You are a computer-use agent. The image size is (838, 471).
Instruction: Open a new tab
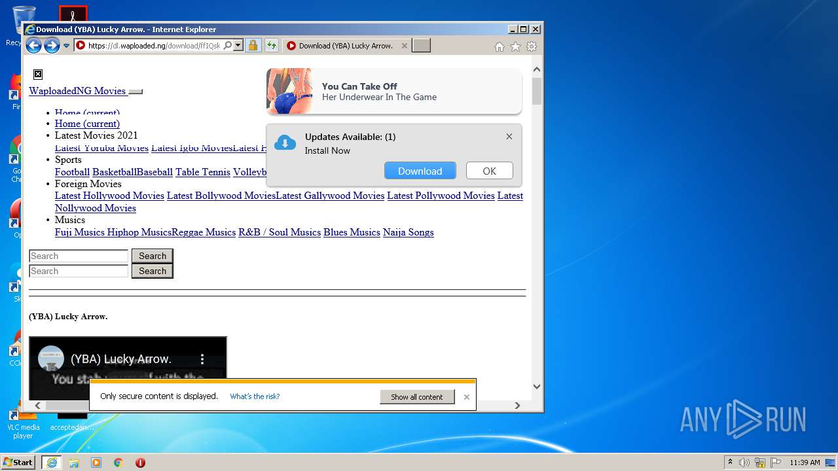(x=421, y=45)
